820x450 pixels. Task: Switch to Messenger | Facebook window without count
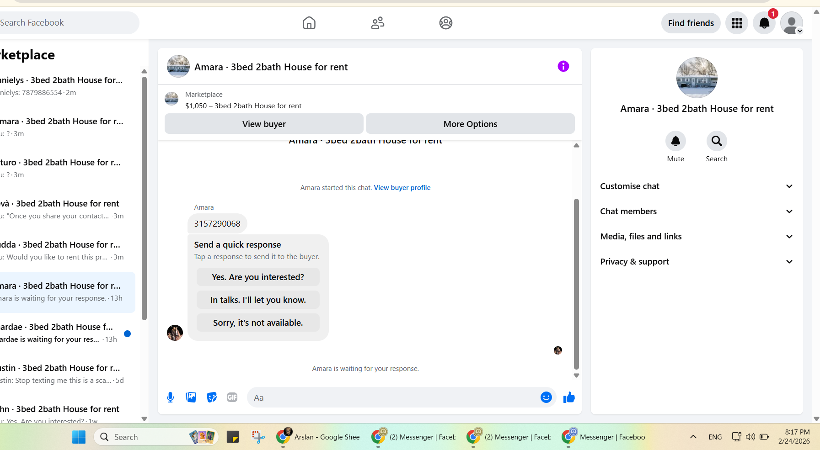tap(604, 437)
